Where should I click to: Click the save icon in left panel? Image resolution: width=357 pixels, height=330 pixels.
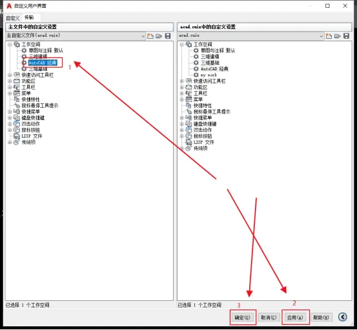168,36
